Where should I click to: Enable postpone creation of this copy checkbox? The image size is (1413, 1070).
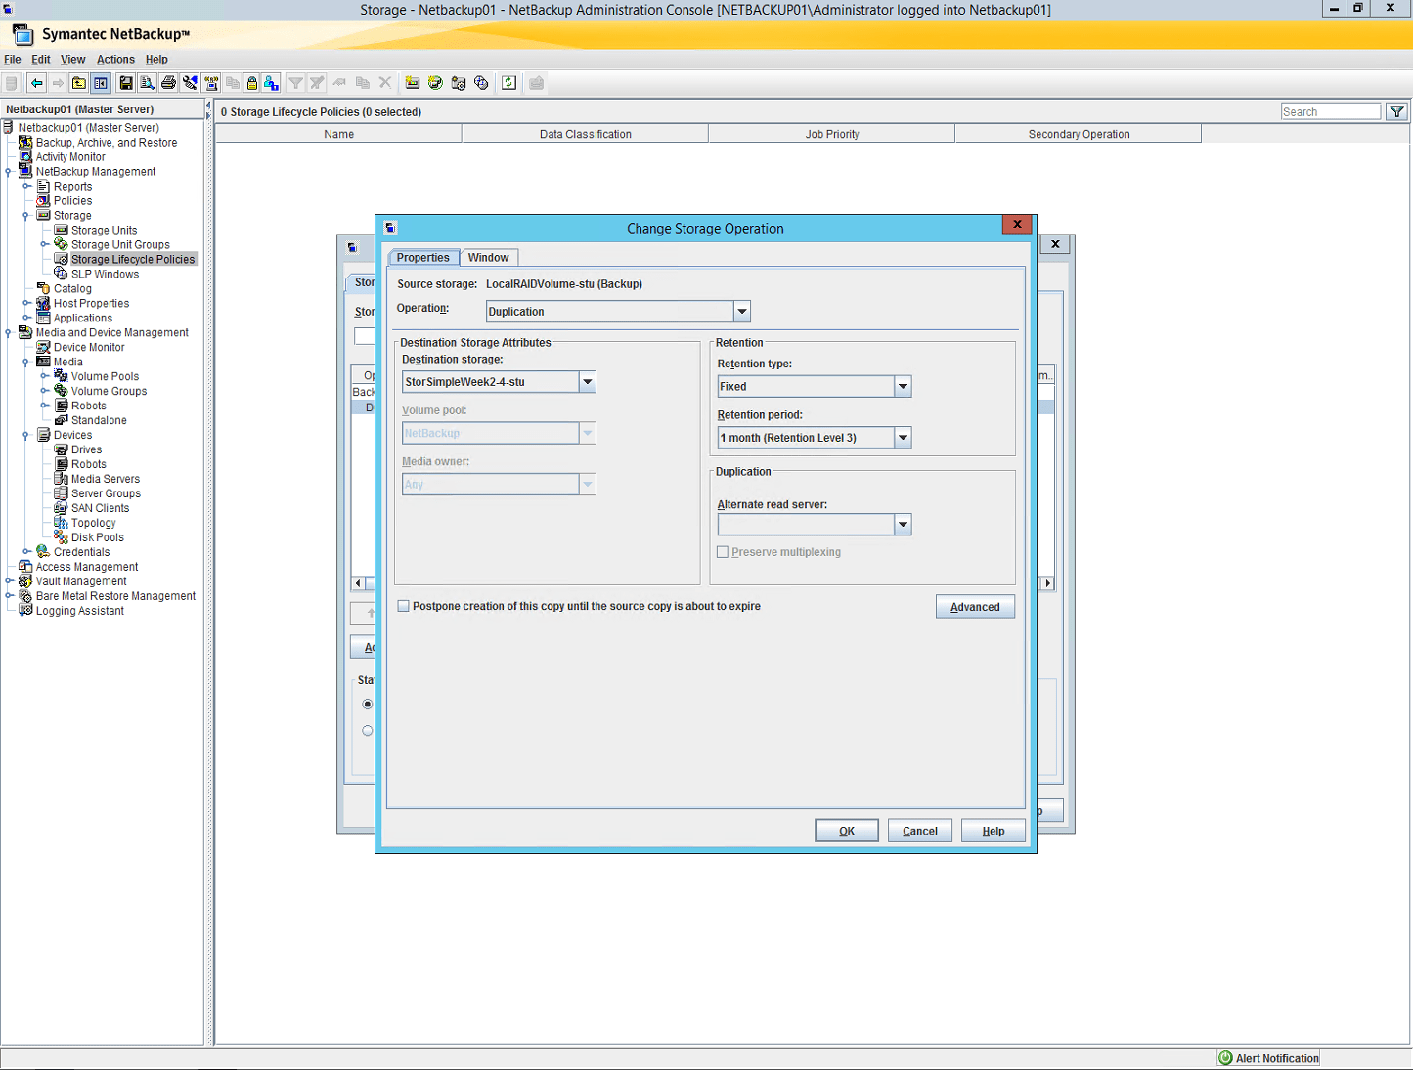(x=404, y=606)
